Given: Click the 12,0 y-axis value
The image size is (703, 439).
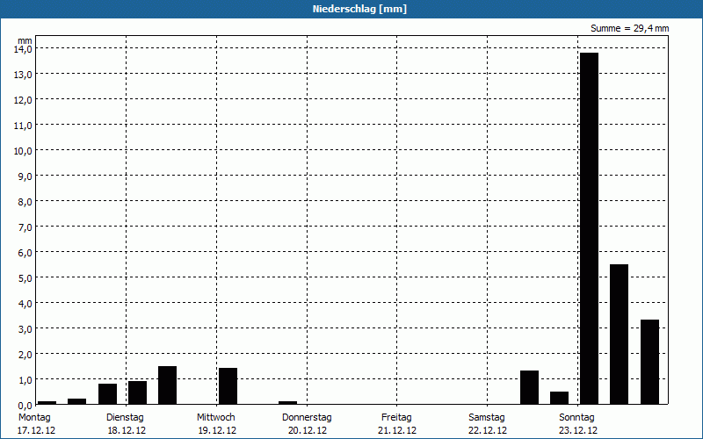Looking at the screenshot, I should [x=23, y=100].
